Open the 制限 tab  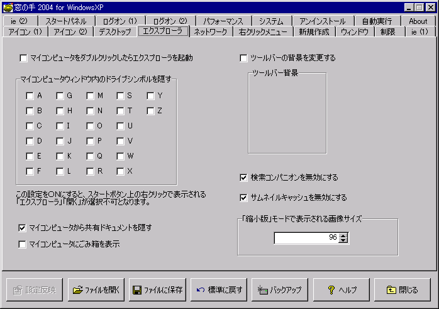pos(388,31)
